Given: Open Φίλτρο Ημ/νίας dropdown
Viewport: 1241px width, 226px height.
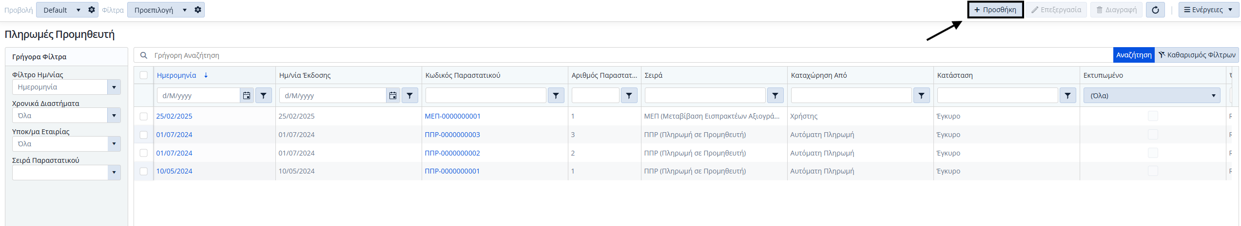Looking at the screenshot, I should (x=114, y=87).
